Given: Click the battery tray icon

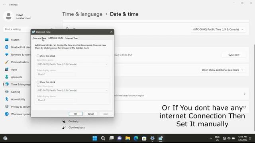Looking at the screenshot, I should pos(233,138).
